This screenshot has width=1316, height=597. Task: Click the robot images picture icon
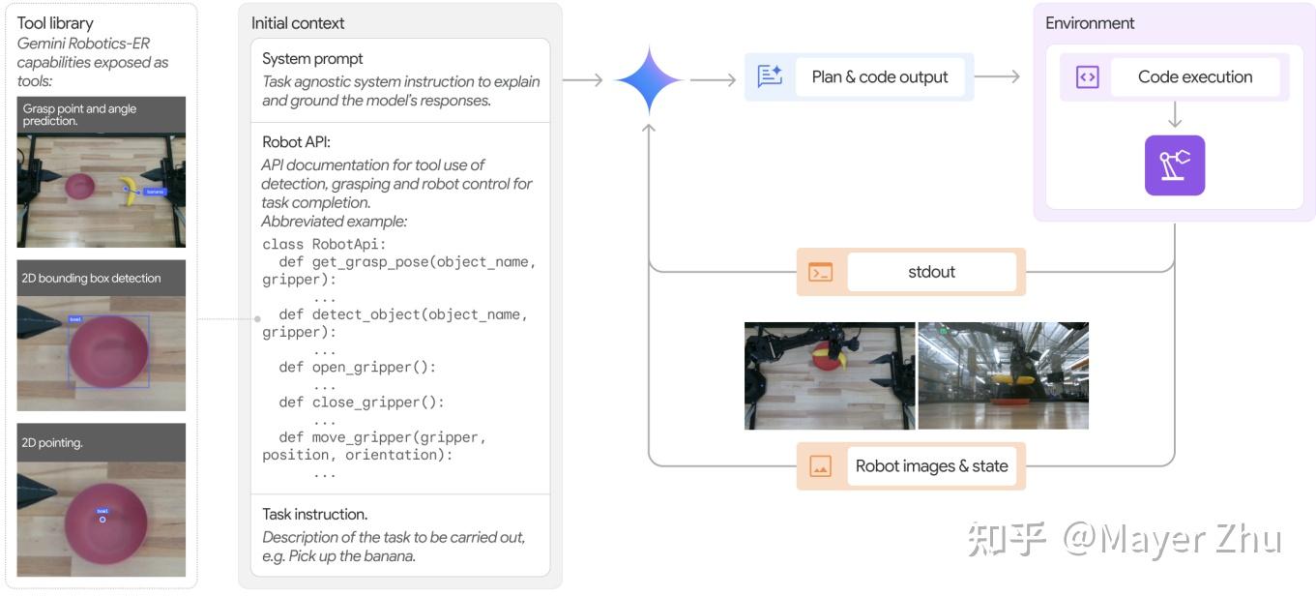(821, 466)
